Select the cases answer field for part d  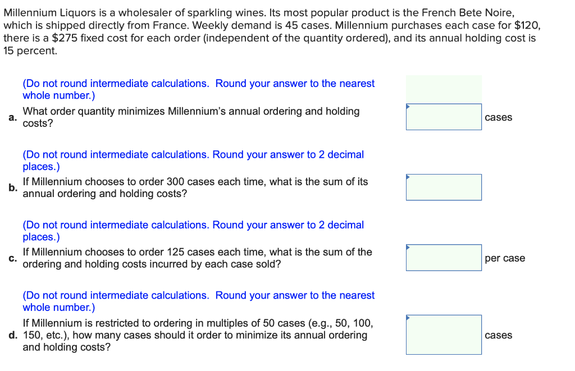[444, 335]
